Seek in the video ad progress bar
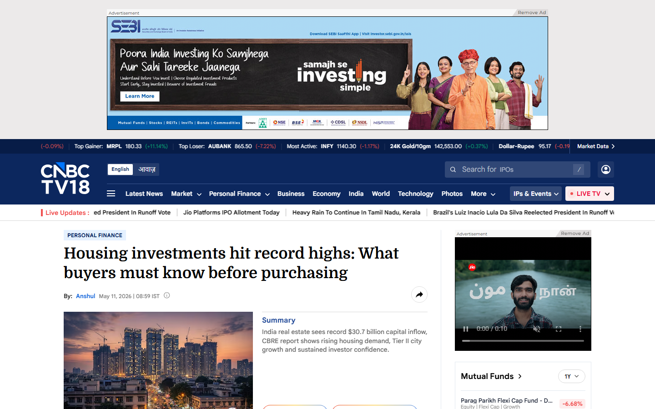The height and width of the screenshot is (409, 655). coord(523,341)
